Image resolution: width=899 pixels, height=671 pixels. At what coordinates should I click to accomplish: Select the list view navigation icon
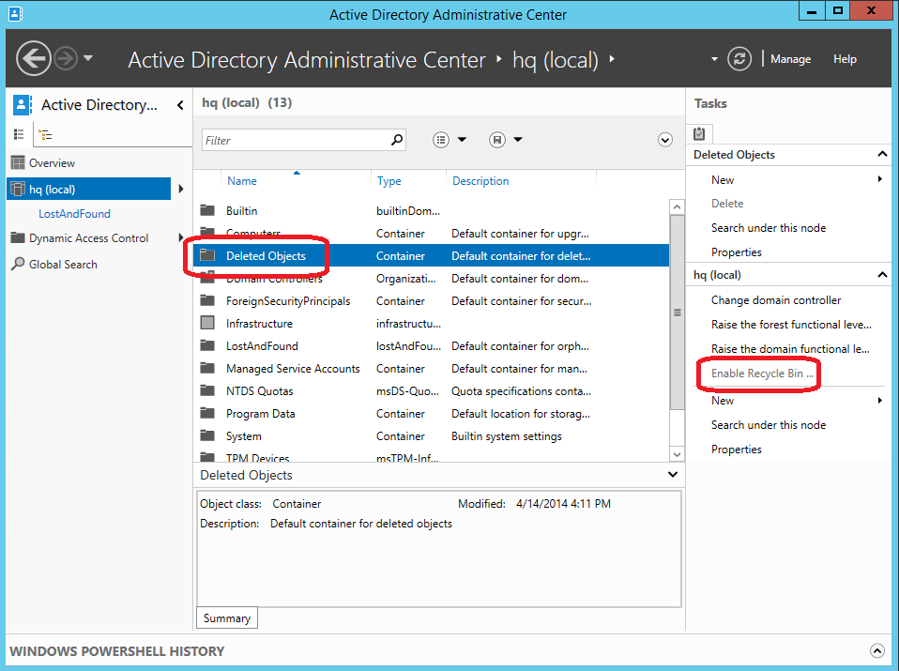pos(19,134)
